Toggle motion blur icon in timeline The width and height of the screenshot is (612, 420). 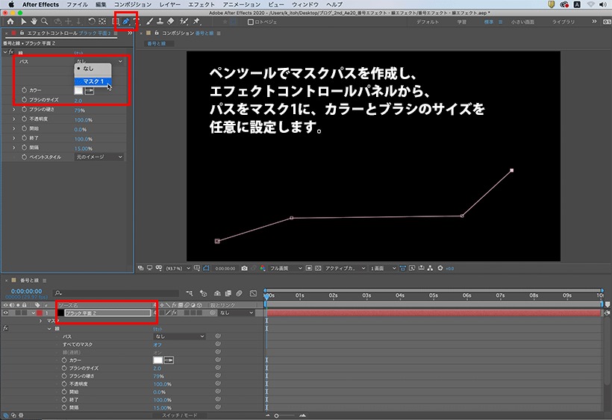240,293
